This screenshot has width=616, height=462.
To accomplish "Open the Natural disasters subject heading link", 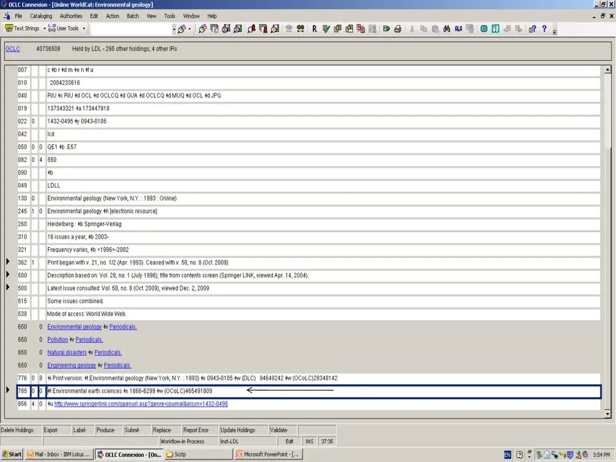I will pos(67,353).
